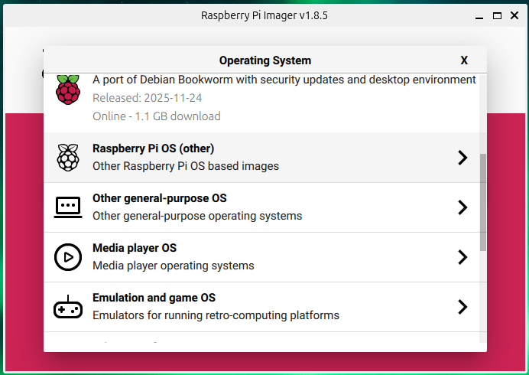
Task: Choose the "Other general-purpose OS" entry label
Action: coord(159,198)
